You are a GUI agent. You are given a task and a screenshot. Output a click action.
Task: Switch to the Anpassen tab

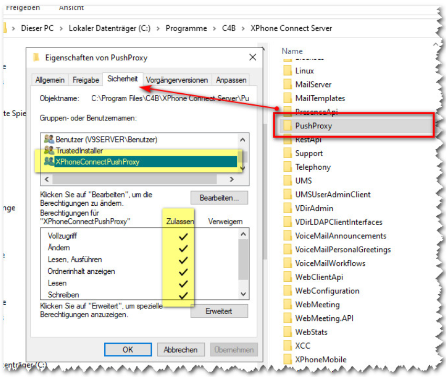pos(231,80)
